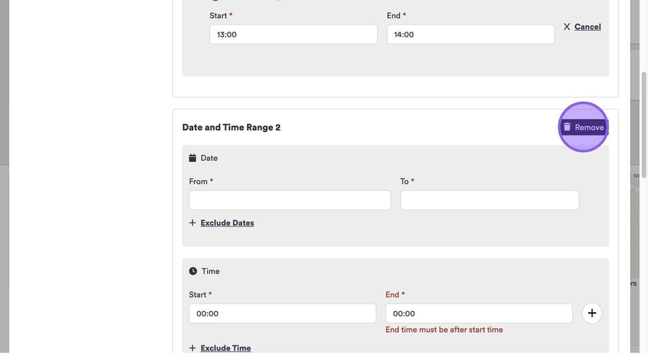Click the Cancel link

(x=587, y=27)
